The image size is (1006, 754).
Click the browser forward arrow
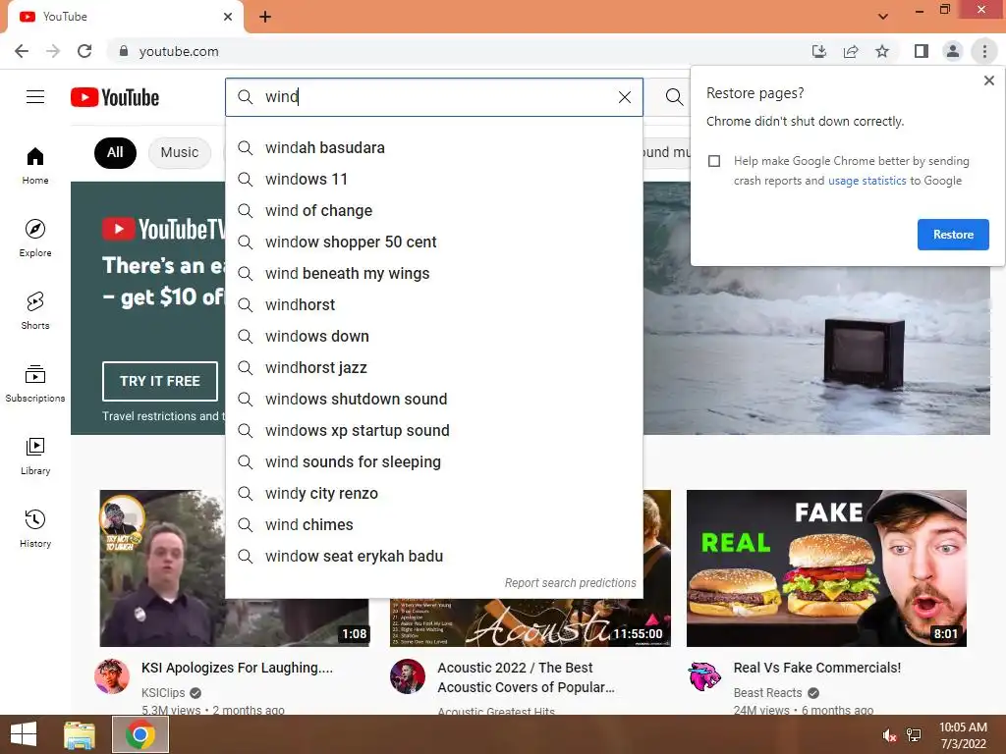(x=53, y=51)
